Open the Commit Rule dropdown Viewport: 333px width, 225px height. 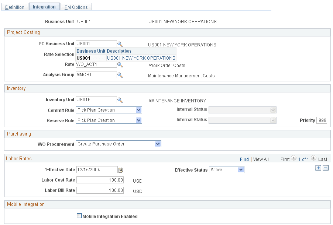pyautogui.click(x=138, y=110)
